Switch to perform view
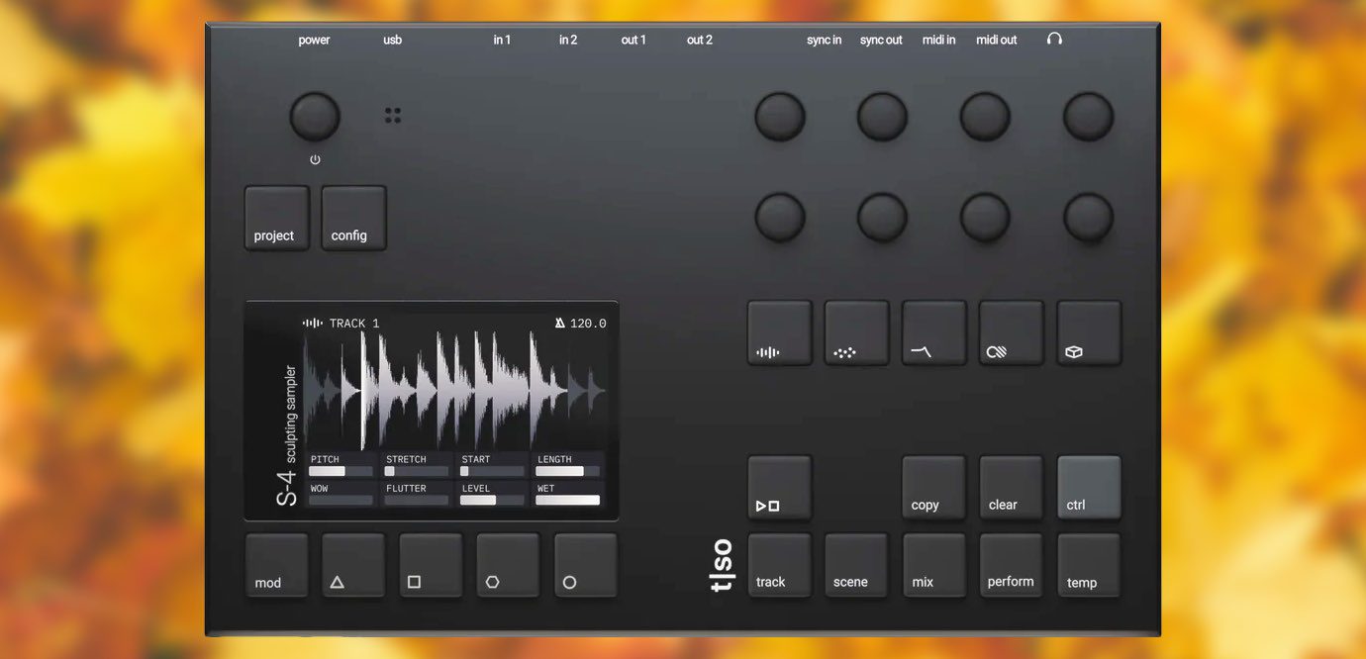Screen dimensions: 1366x659 coord(1012,566)
